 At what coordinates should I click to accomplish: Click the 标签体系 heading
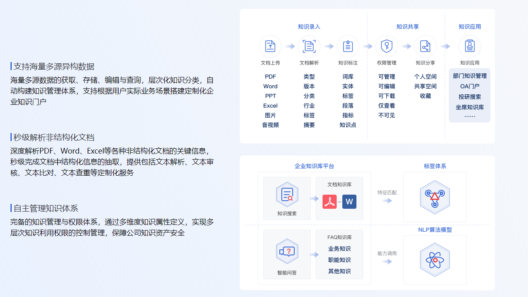point(435,166)
